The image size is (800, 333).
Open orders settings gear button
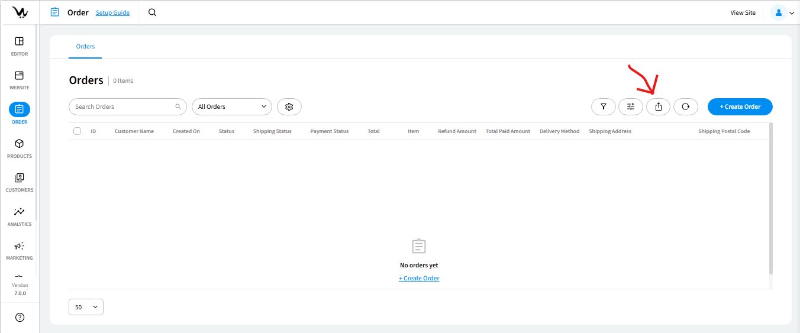point(289,107)
